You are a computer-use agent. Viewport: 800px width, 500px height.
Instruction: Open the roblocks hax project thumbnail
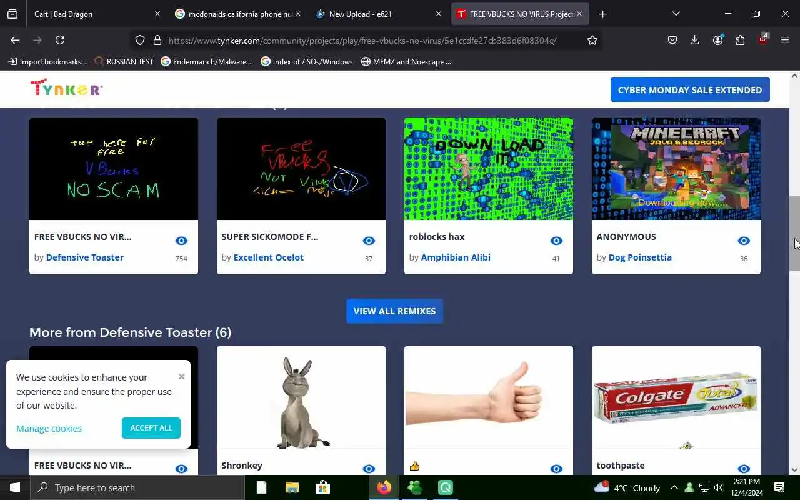click(489, 169)
